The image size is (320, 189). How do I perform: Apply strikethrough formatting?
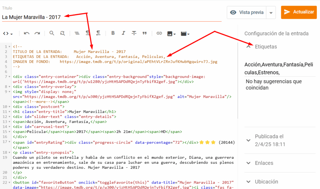point(134,33)
